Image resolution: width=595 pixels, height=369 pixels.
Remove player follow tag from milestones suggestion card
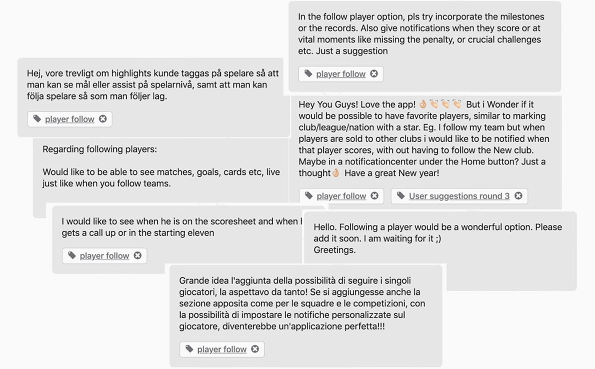(374, 74)
